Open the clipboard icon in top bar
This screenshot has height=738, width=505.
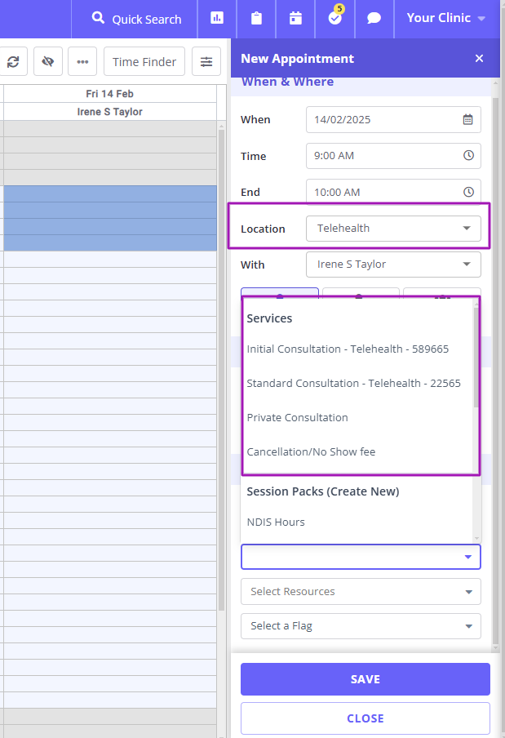tap(256, 18)
